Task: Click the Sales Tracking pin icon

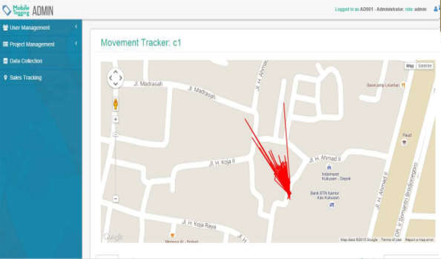Action: click(x=5, y=78)
